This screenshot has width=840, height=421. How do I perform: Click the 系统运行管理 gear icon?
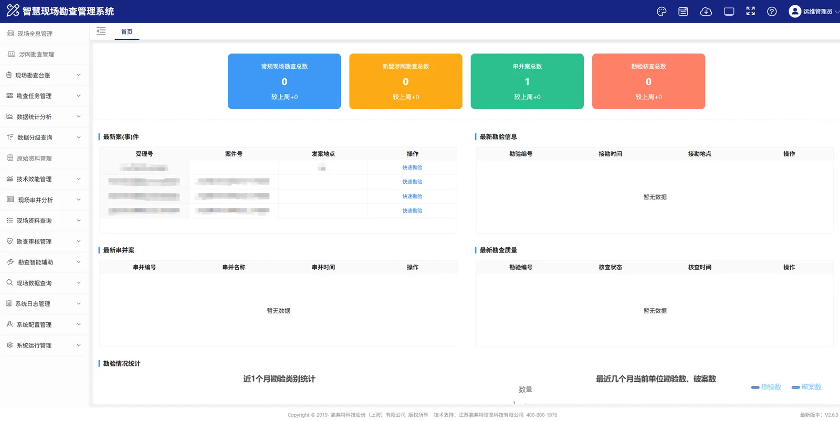(9, 345)
